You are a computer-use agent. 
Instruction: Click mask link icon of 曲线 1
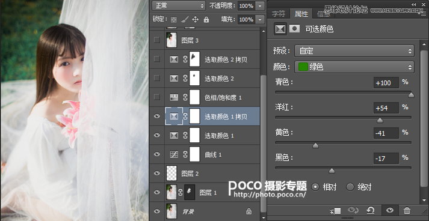point(185,154)
